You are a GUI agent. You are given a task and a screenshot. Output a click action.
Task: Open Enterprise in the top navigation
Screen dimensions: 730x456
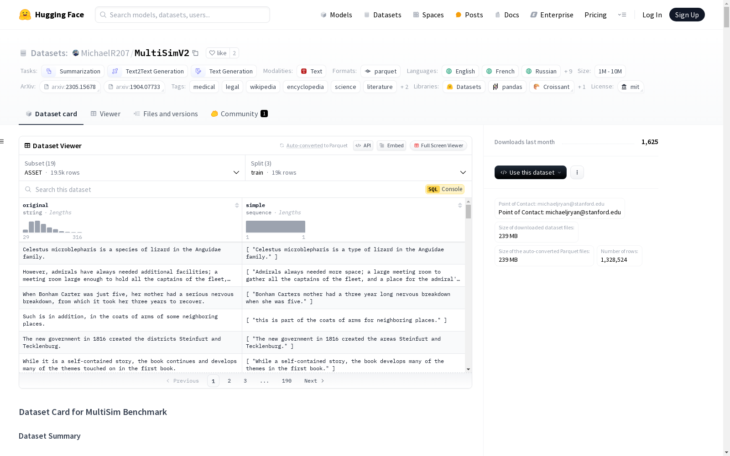pyautogui.click(x=552, y=15)
